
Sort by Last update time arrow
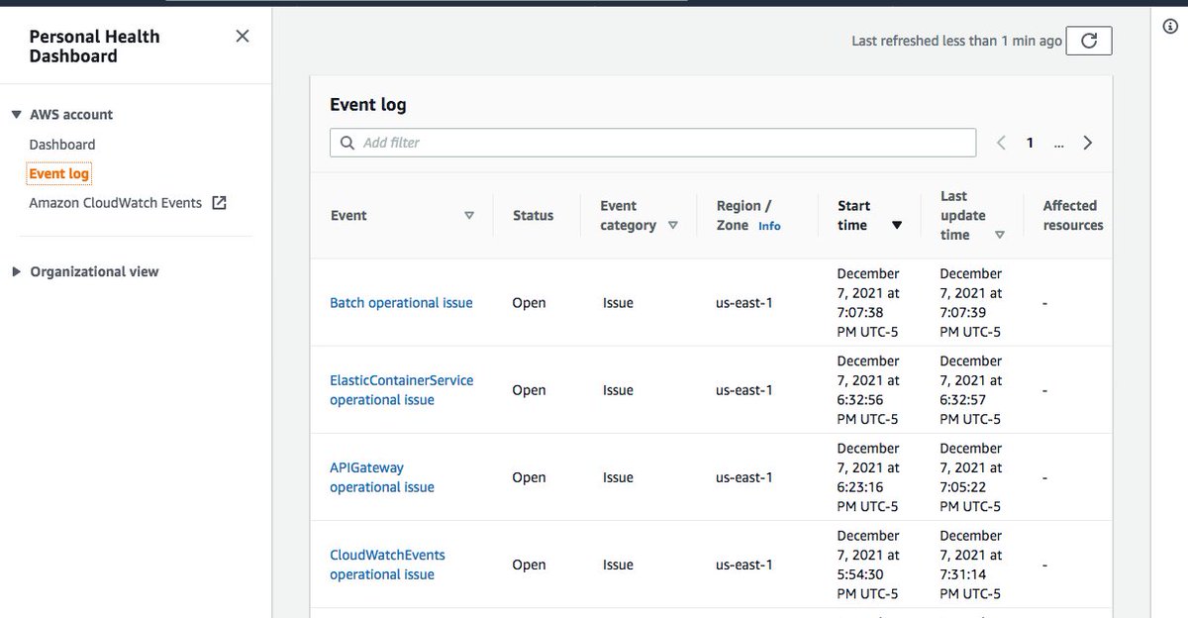[1000, 236]
